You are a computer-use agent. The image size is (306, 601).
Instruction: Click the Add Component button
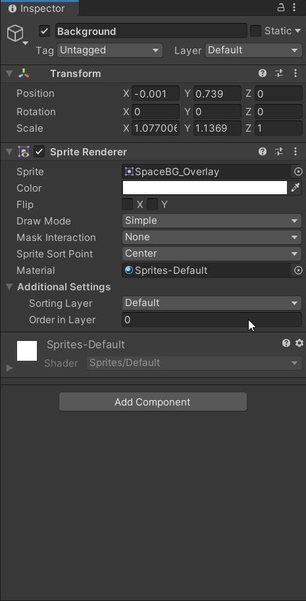click(153, 402)
